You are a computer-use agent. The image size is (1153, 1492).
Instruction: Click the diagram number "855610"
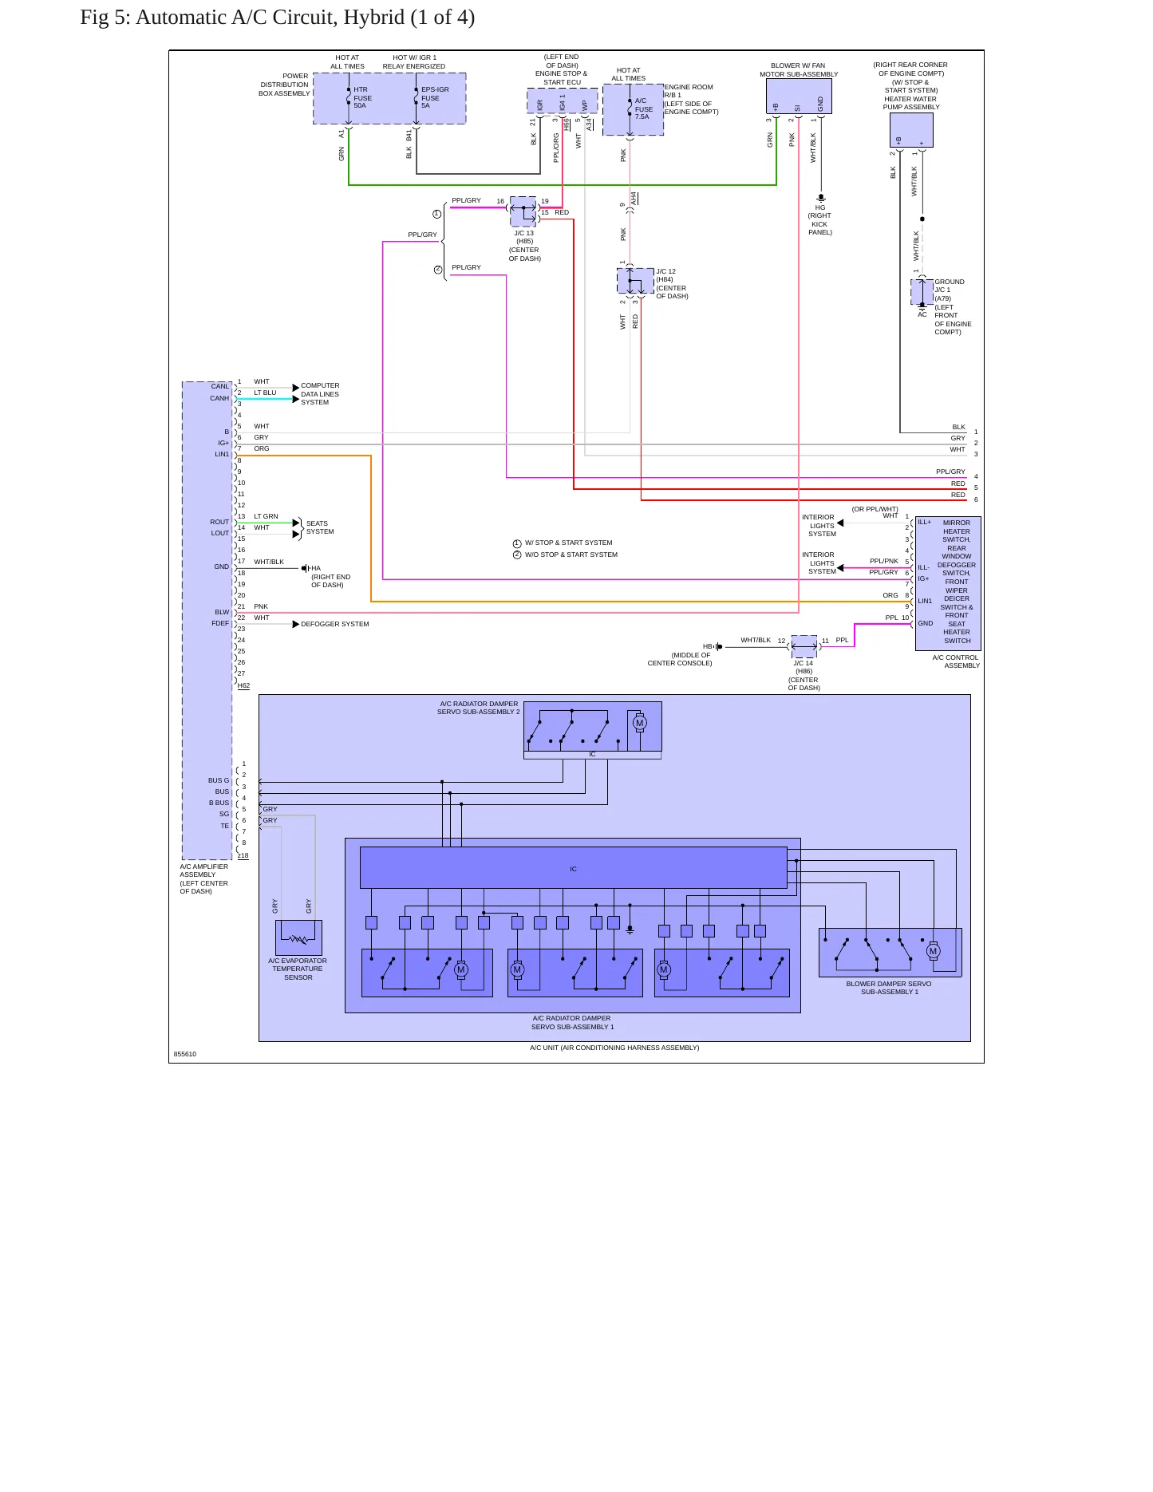coord(184,1054)
